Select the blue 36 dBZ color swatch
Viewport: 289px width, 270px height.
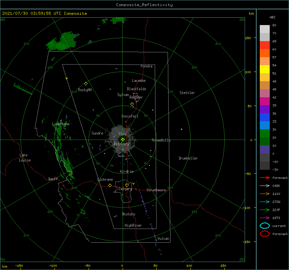click(x=265, y=117)
